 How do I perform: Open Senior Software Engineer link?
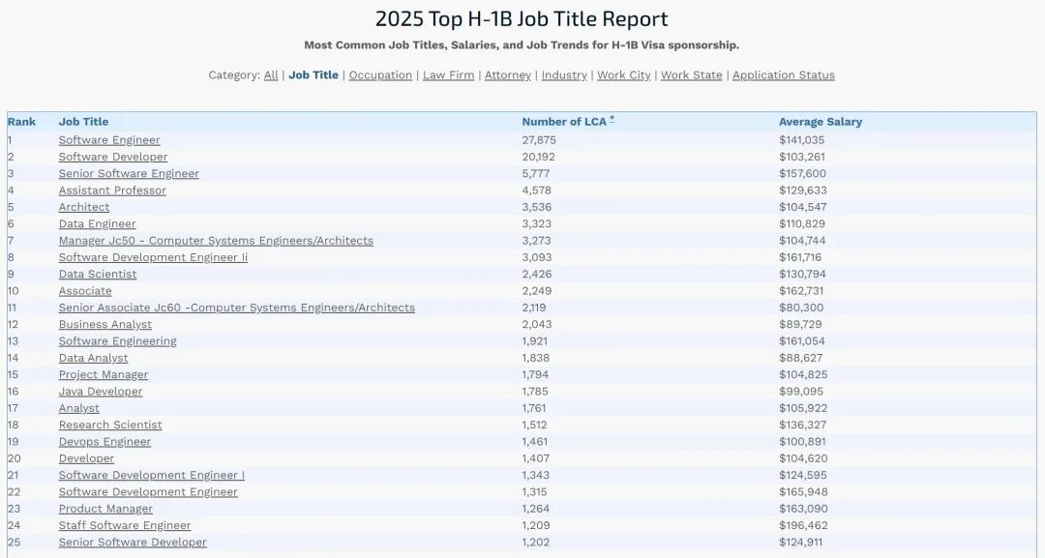point(129,174)
